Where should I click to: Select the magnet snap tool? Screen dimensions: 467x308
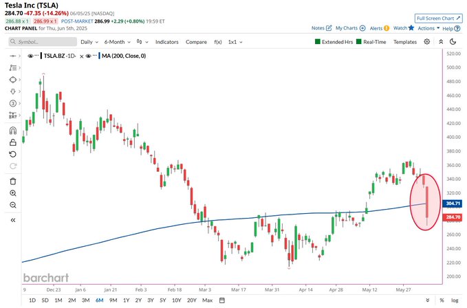[x=13, y=131]
